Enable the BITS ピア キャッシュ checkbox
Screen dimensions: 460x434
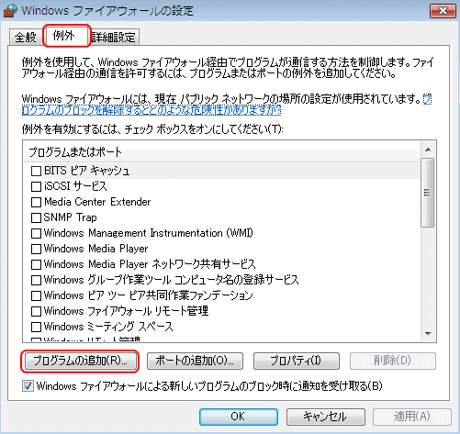coord(37,171)
